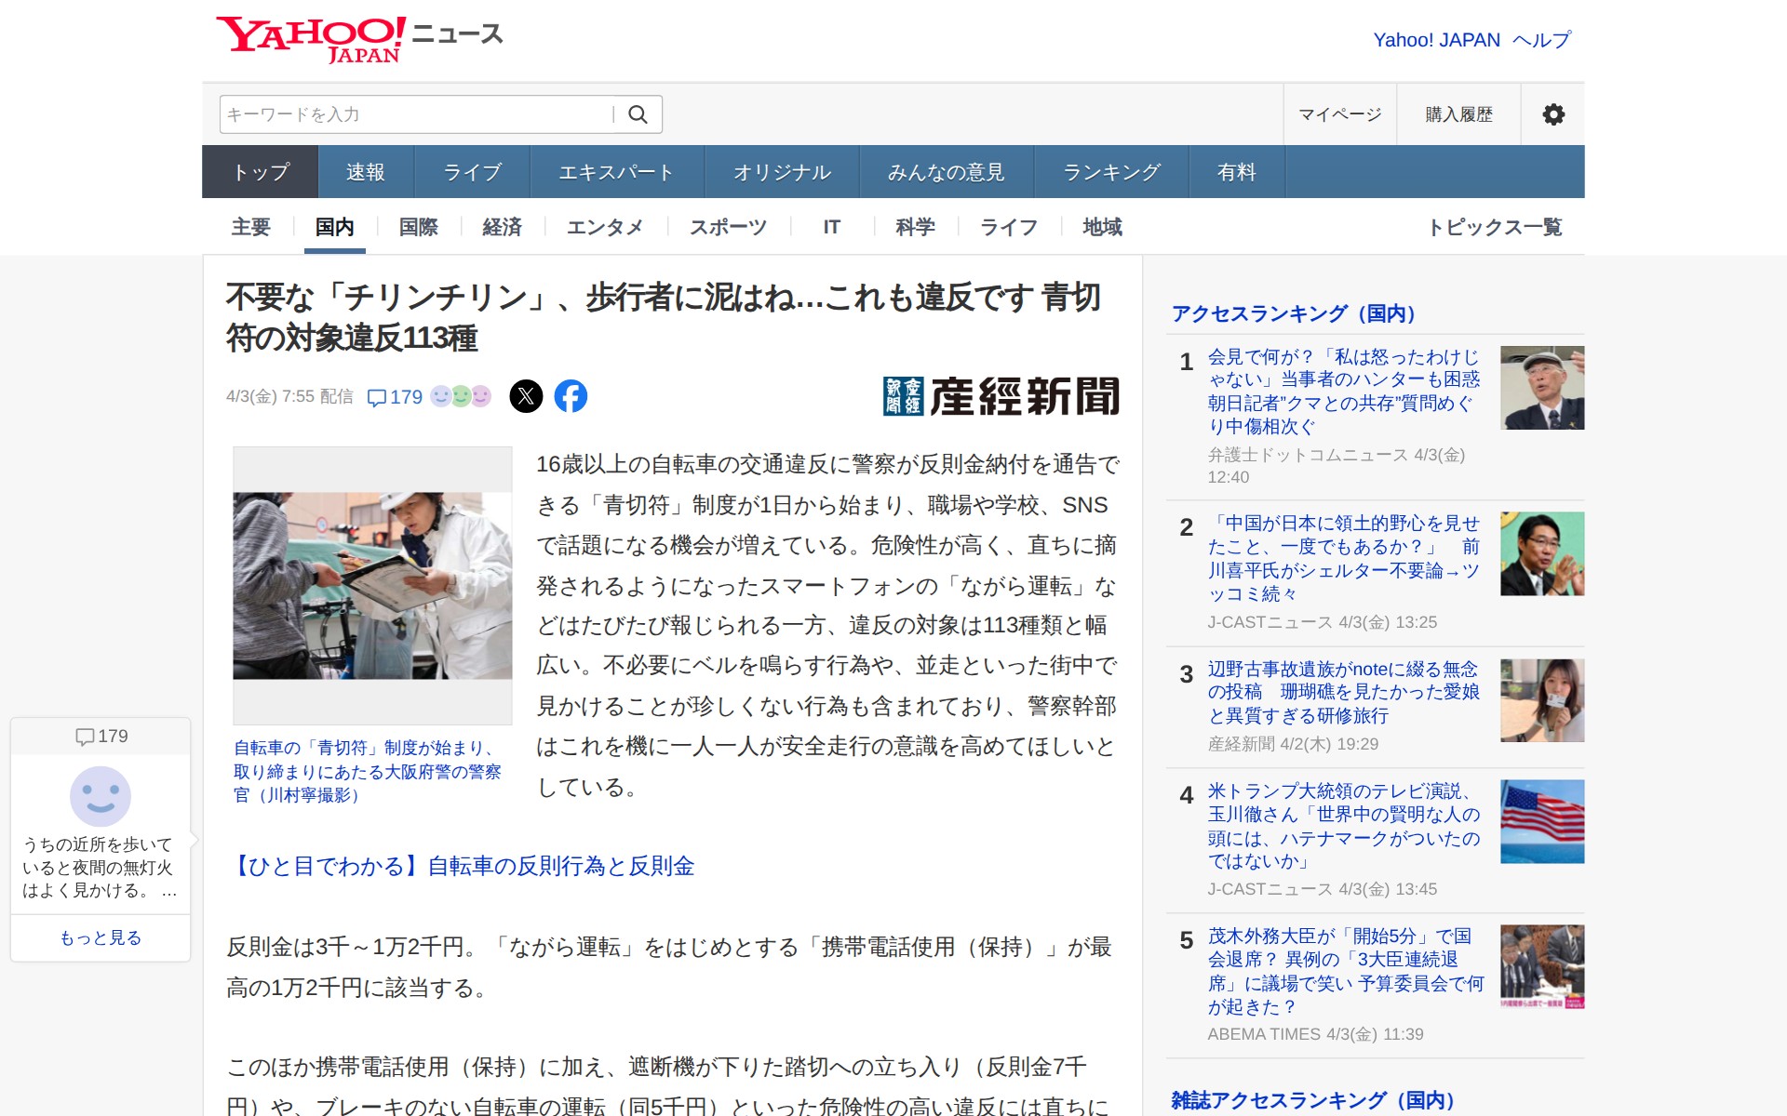
Task: Open the 【ひと目でわかる】 bicycle fines link
Action: pyautogui.click(x=462, y=866)
